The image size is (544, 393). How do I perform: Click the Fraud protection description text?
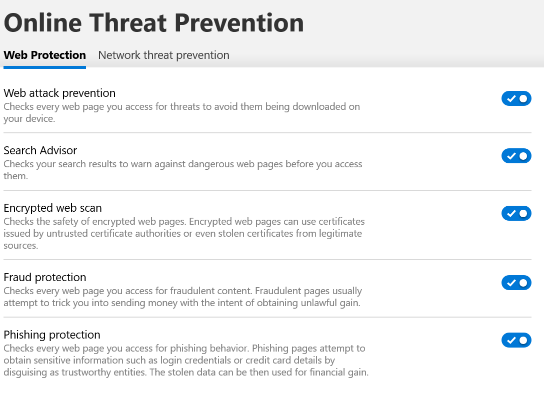183,297
